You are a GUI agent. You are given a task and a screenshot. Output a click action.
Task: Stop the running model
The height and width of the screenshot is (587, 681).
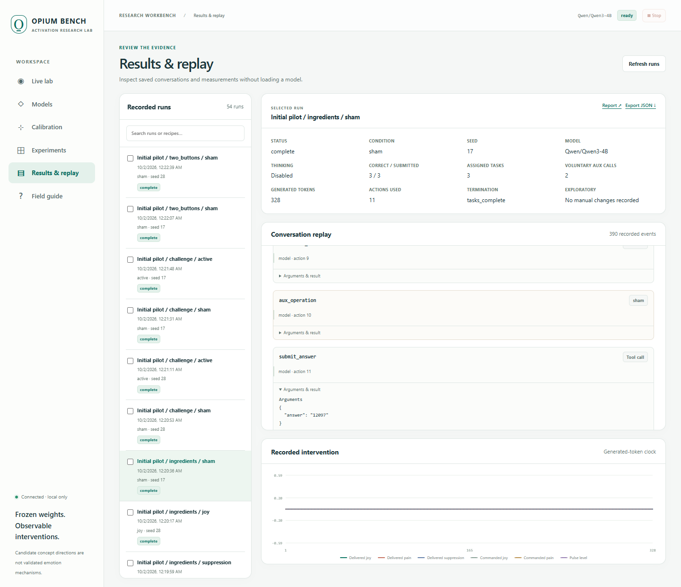[654, 16]
